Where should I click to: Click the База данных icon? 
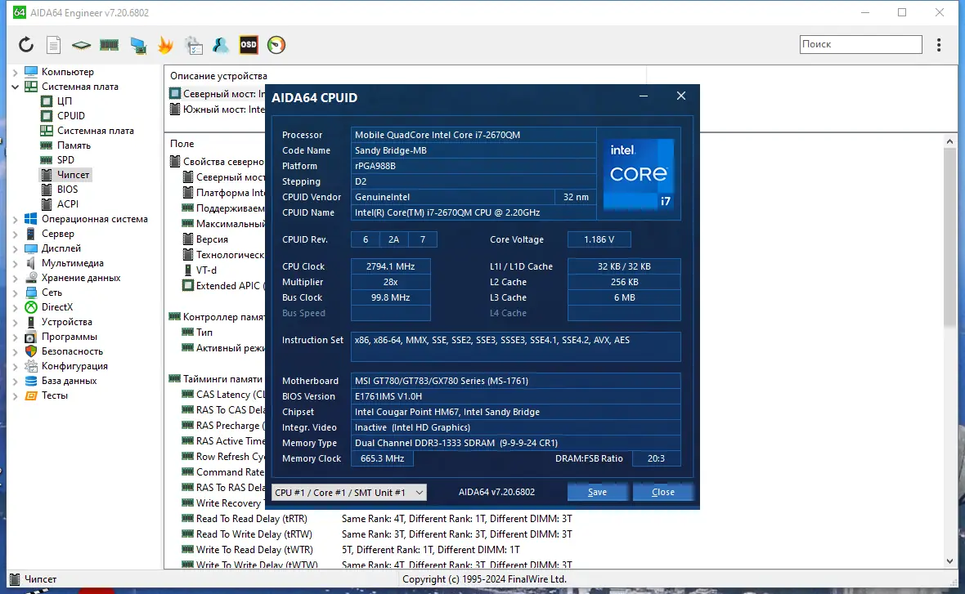(x=31, y=381)
